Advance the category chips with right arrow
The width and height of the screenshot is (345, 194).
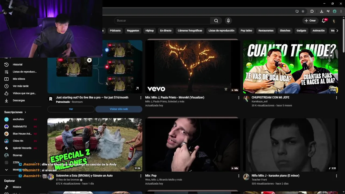337,31
